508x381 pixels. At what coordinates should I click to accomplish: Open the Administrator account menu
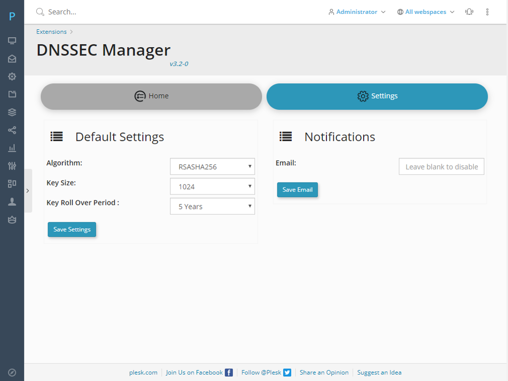357,12
